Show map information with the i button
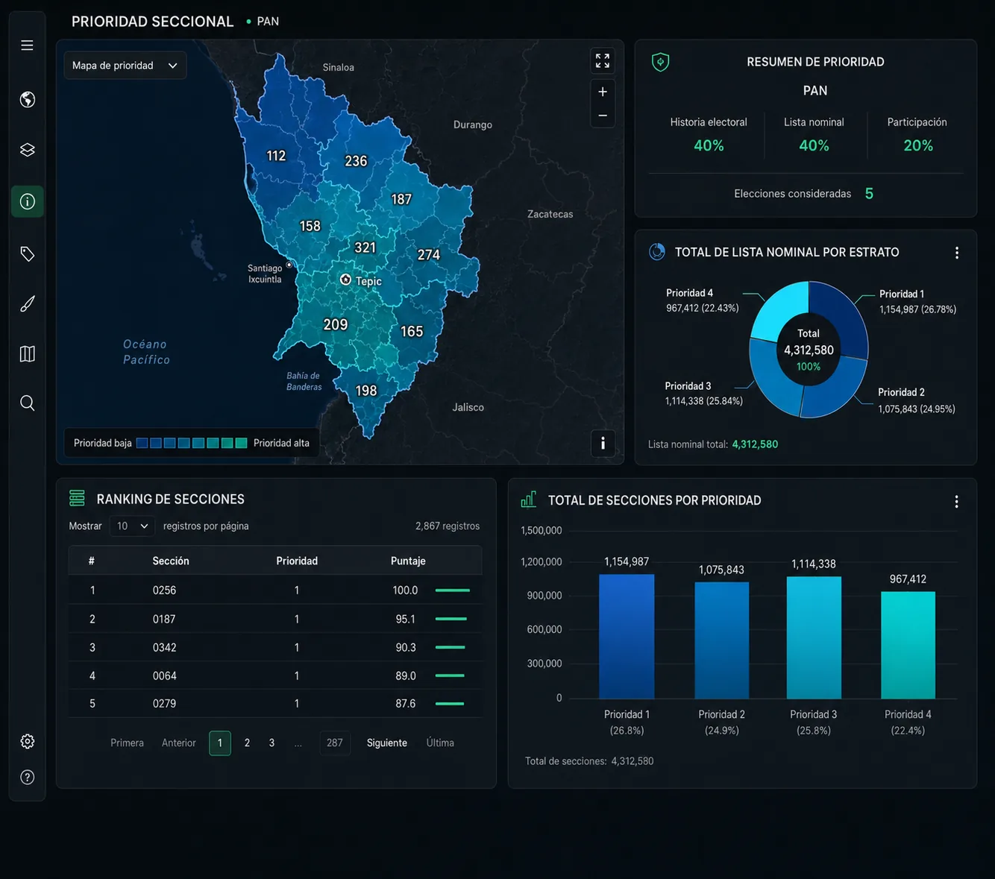The width and height of the screenshot is (995, 879). coord(603,443)
